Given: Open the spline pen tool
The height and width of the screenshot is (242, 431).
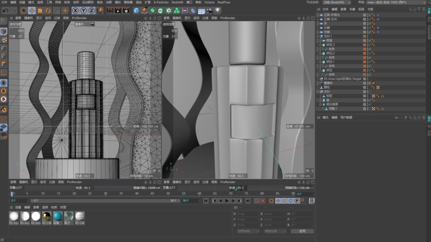Looking at the screenshot, I should [x=144, y=10].
